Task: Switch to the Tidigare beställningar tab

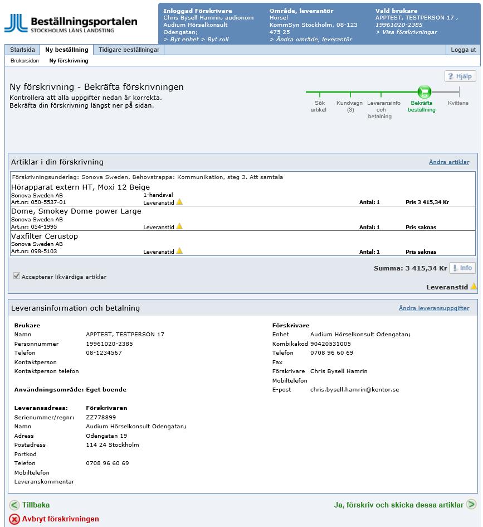Action: pyautogui.click(x=129, y=50)
